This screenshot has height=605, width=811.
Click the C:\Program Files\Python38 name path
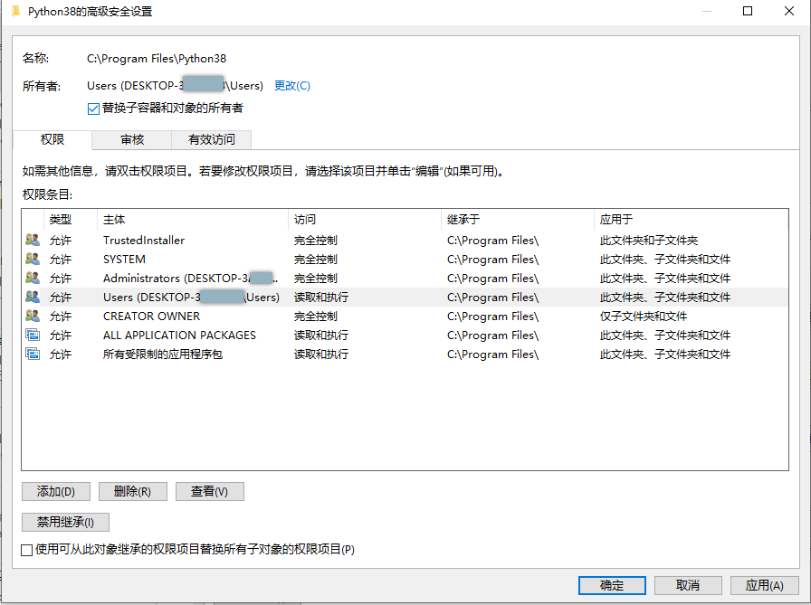point(157,59)
